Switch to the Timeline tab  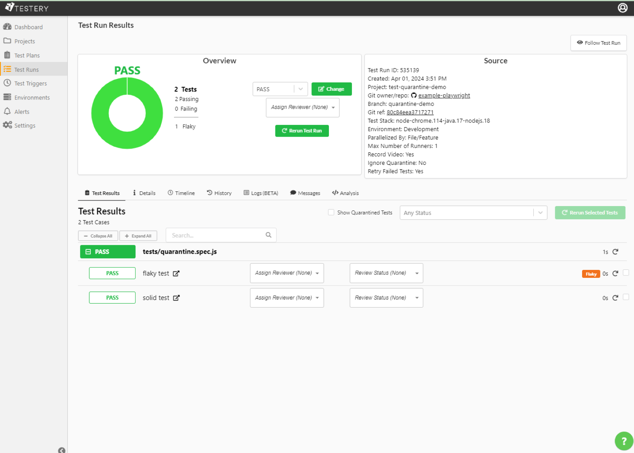tap(181, 193)
